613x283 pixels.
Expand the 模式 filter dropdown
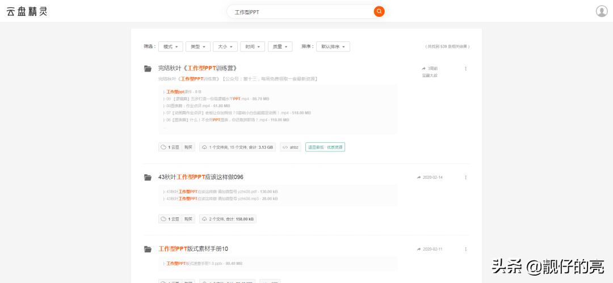coord(170,47)
